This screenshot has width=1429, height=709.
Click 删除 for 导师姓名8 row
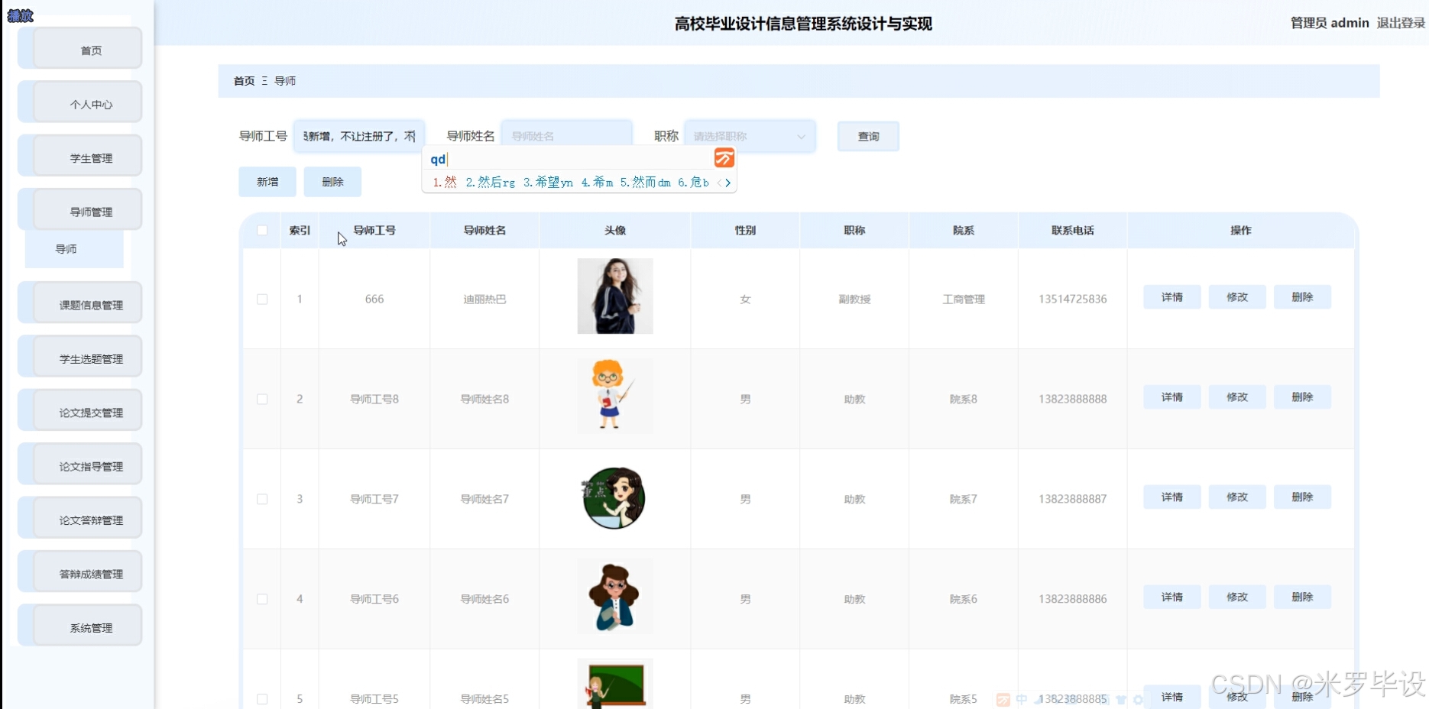click(1302, 397)
